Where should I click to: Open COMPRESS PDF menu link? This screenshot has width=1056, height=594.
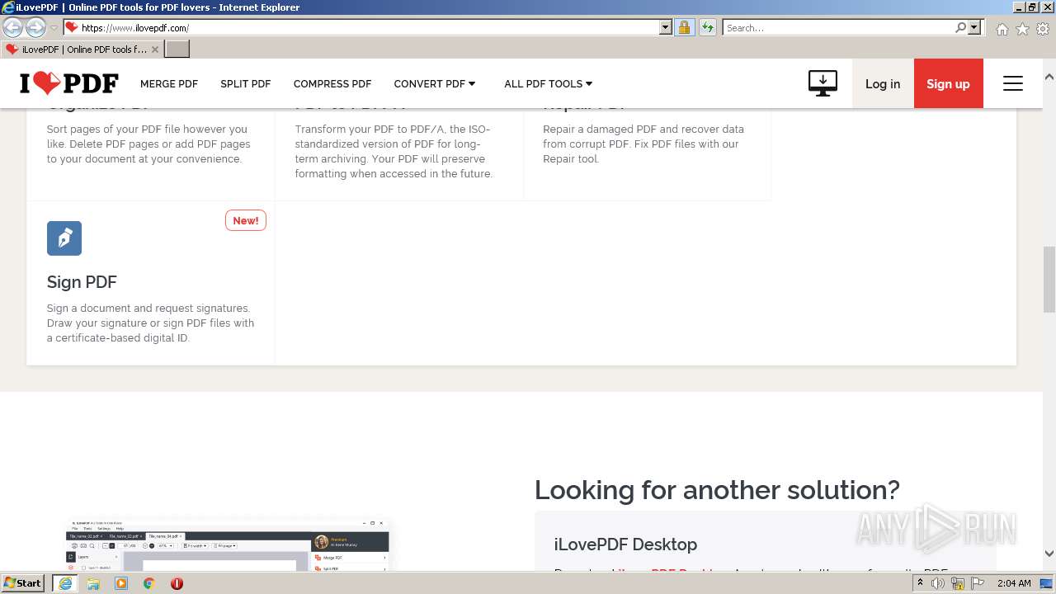pyautogui.click(x=332, y=83)
